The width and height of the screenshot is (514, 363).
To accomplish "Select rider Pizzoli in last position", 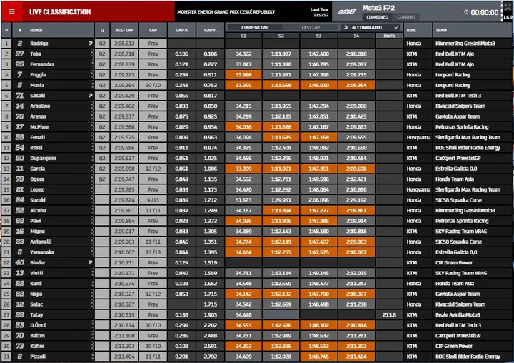I will coord(38,357).
